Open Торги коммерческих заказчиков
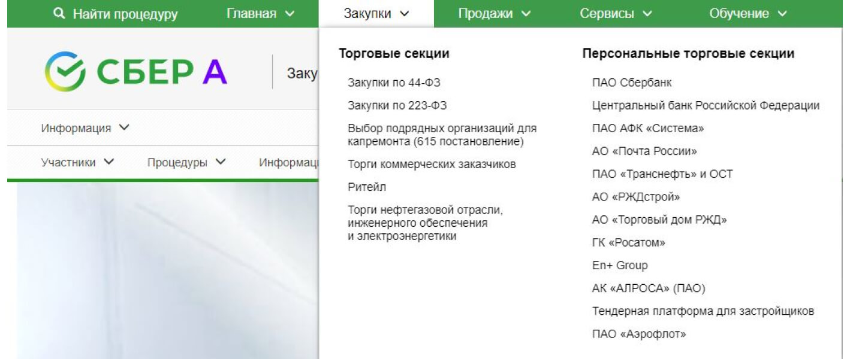The height and width of the screenshot is (359, 850). pyautogui.click(x=432, y=164)
